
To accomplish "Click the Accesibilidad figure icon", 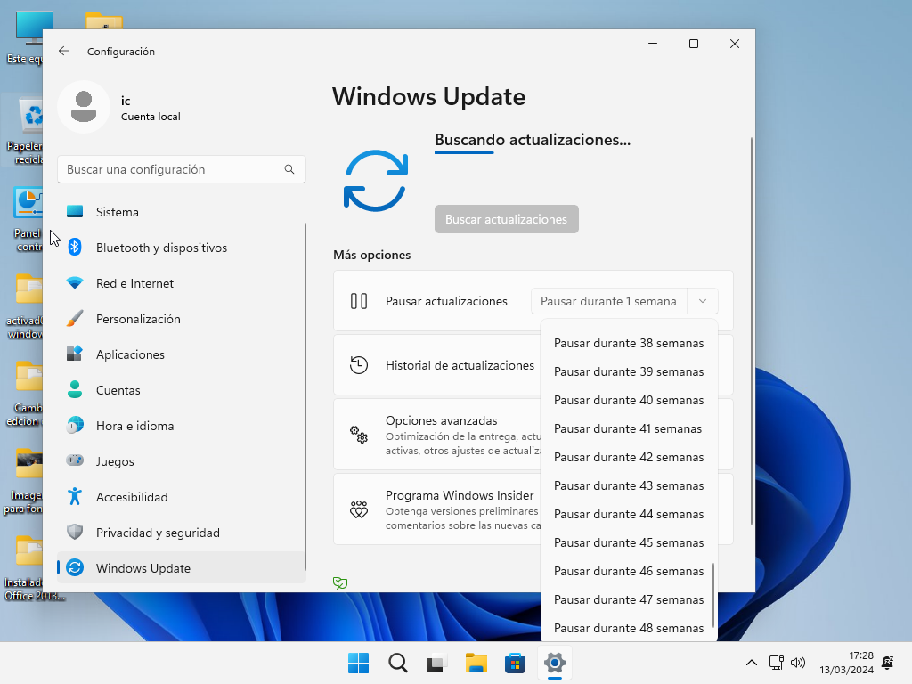I will click(75, 497).
